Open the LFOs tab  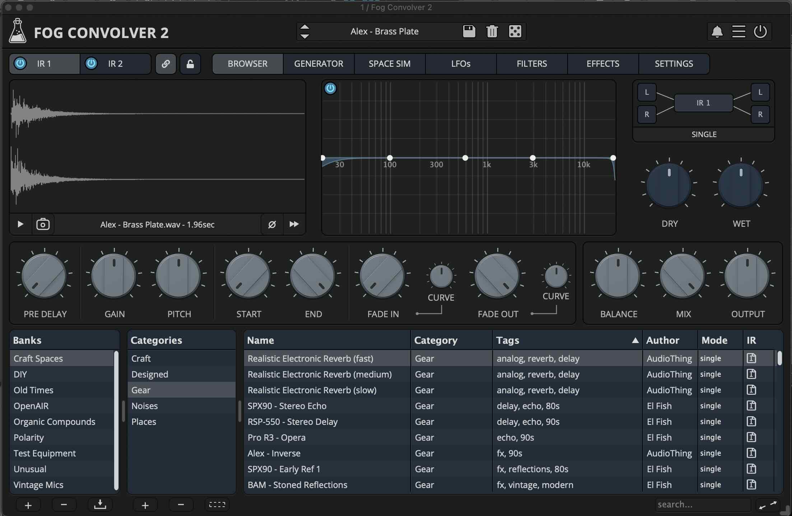[x=461, y=64]
